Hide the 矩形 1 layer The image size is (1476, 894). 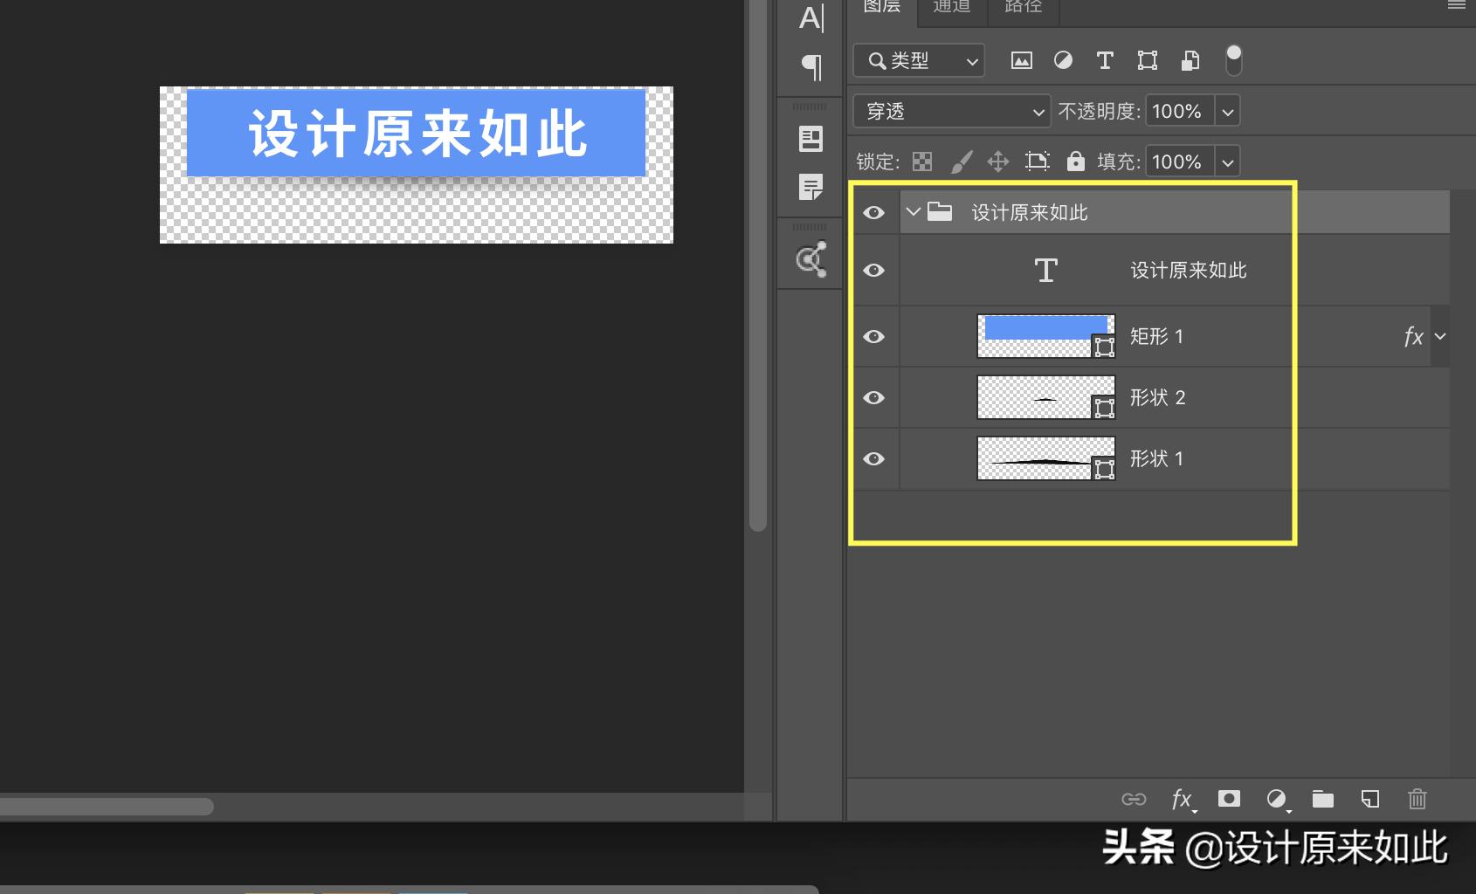tap(874, 336)
